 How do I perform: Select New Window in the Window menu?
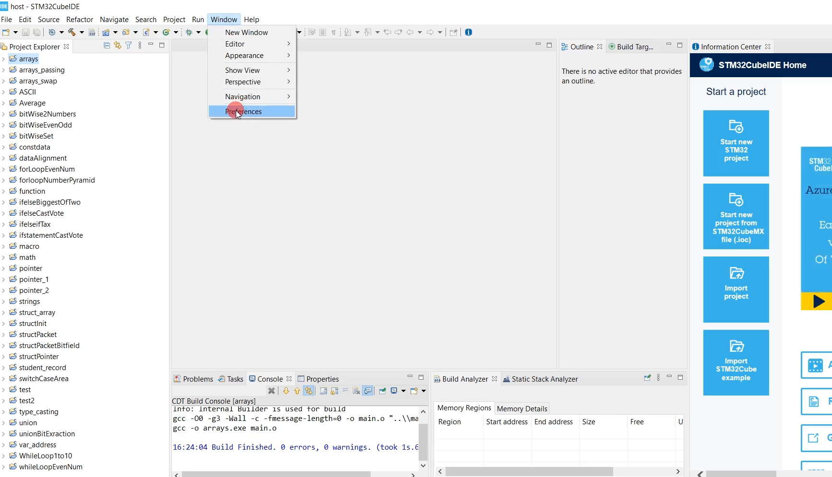click(x=252, y=32)
